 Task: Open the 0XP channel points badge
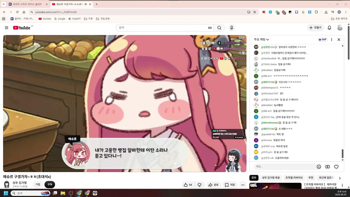[x=322, y=39]
